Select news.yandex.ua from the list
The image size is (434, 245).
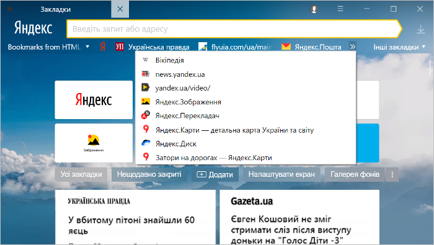click(246, 74)
